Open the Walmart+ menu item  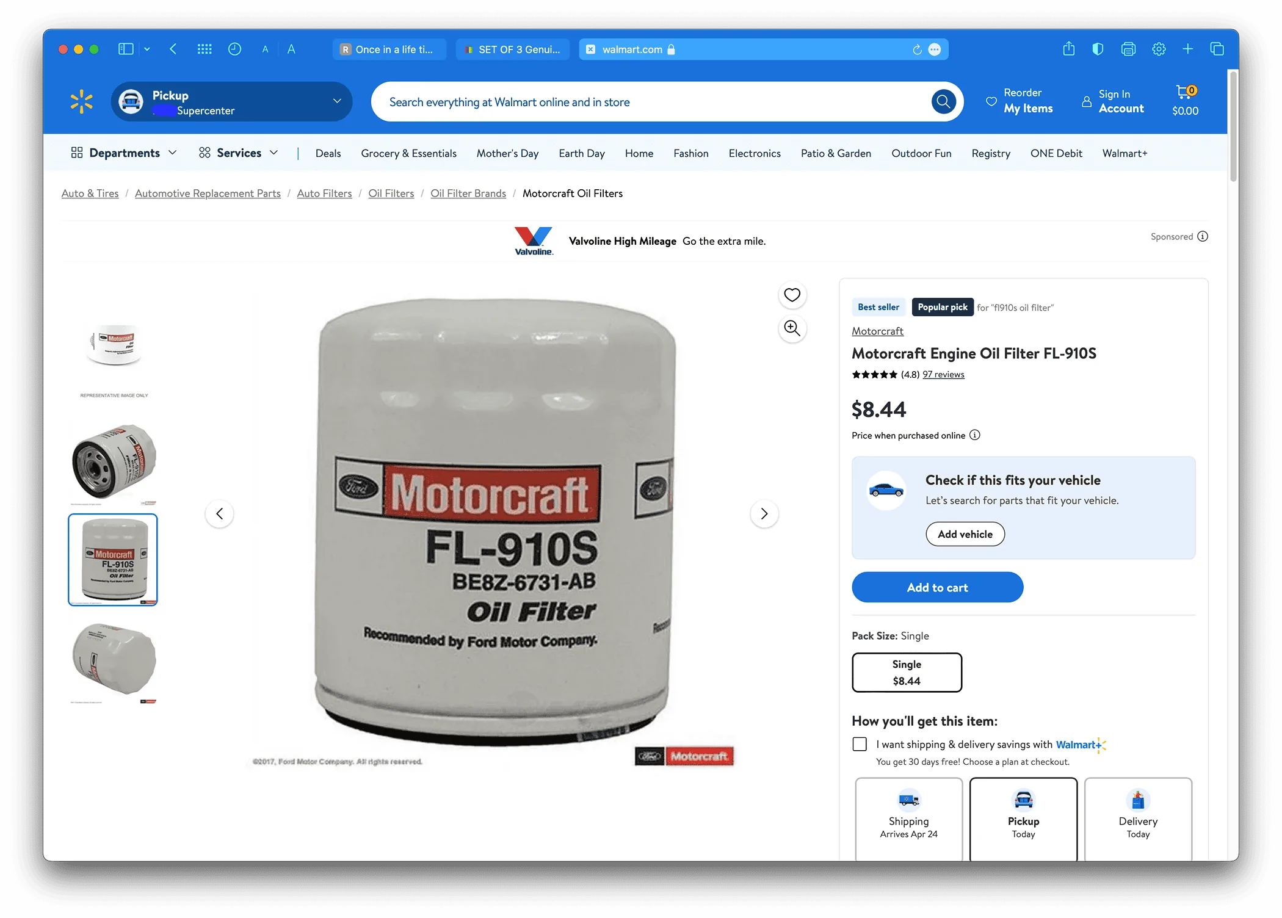coord(1124,153)
